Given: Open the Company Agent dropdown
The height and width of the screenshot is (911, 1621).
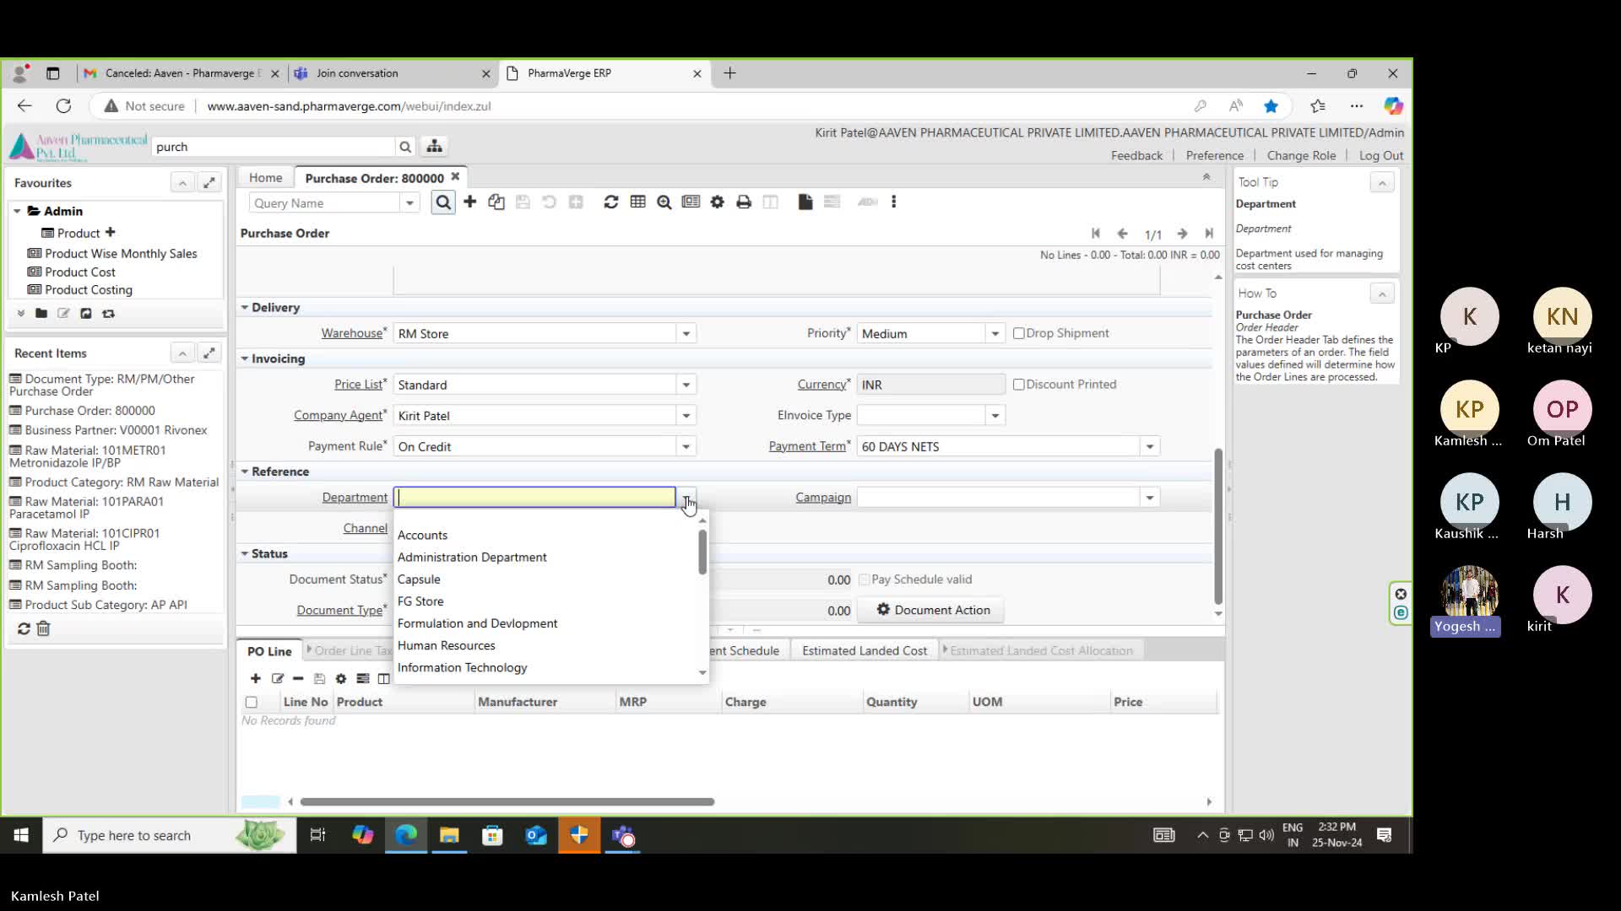Looking at the screenshot, I should 686,416.
